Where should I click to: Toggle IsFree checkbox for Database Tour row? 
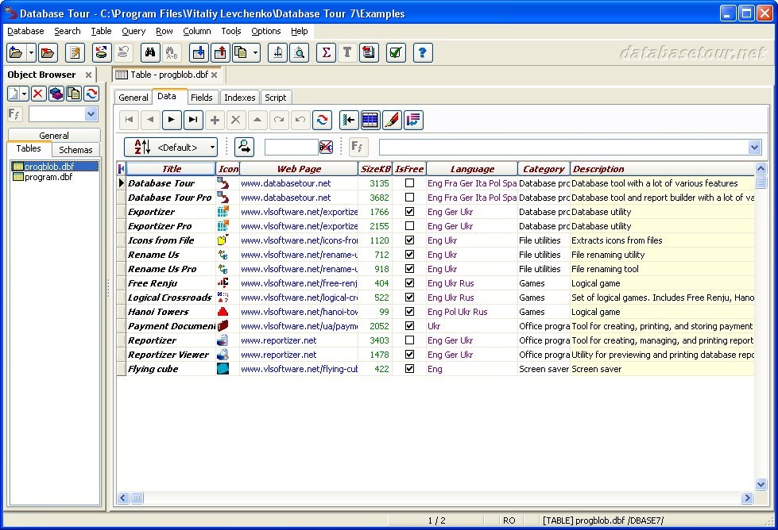409,183
